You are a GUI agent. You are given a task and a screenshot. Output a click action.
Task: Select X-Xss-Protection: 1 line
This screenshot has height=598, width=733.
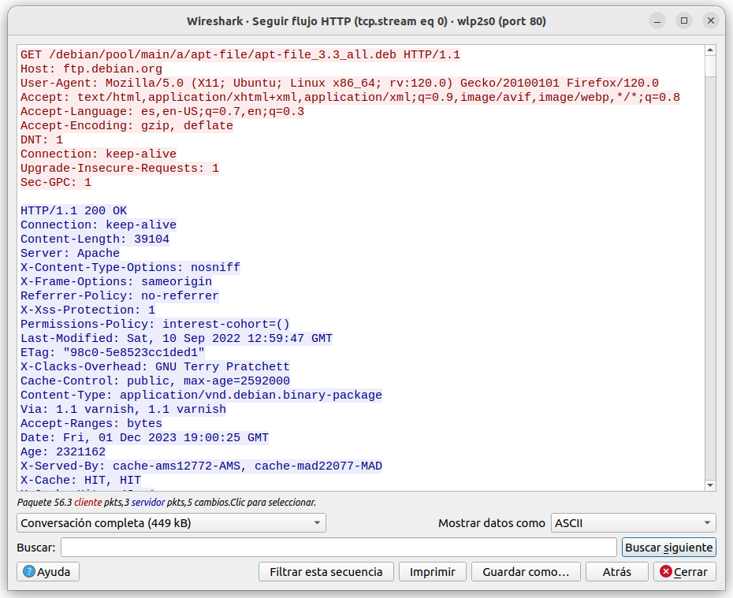pos(88,310)
